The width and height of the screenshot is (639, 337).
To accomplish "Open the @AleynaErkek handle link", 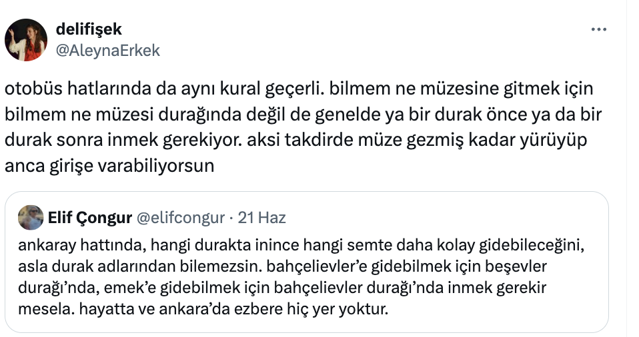I will click(108, 51).
